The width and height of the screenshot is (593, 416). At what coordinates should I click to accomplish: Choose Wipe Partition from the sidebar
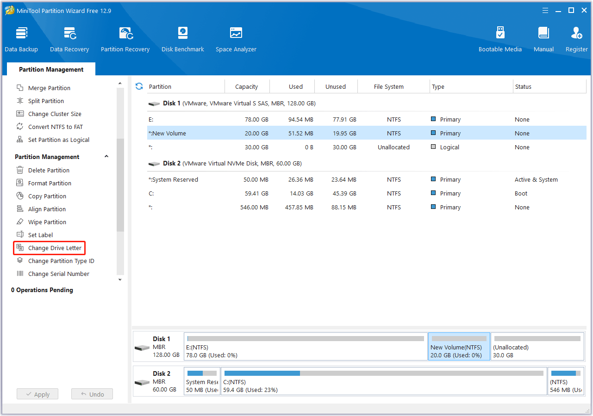tap(46, 222)
